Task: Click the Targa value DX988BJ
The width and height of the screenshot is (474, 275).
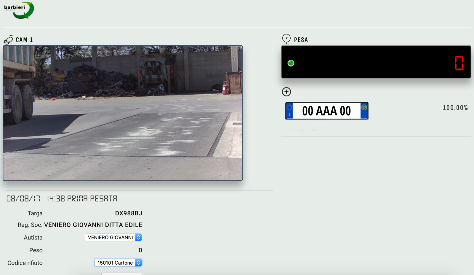Action: [x=129, y=213]
